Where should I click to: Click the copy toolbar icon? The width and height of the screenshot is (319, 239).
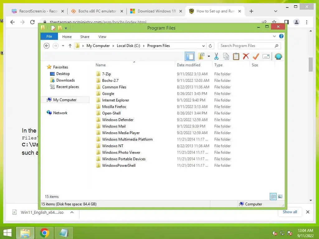tap(226, 57)
